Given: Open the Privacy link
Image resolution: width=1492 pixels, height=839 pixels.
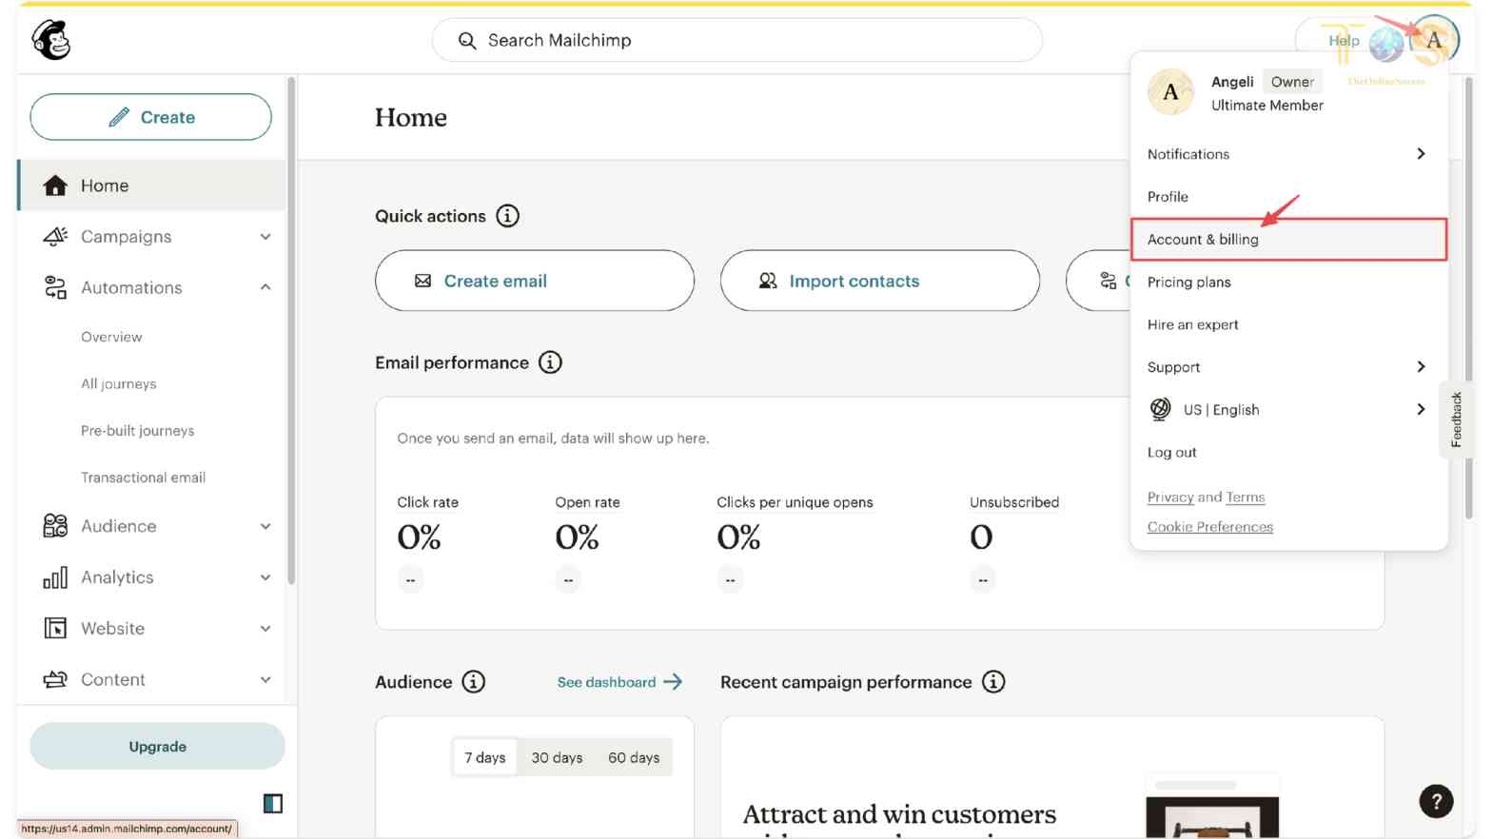Looking at the screenshot, I should [1170, 497].
